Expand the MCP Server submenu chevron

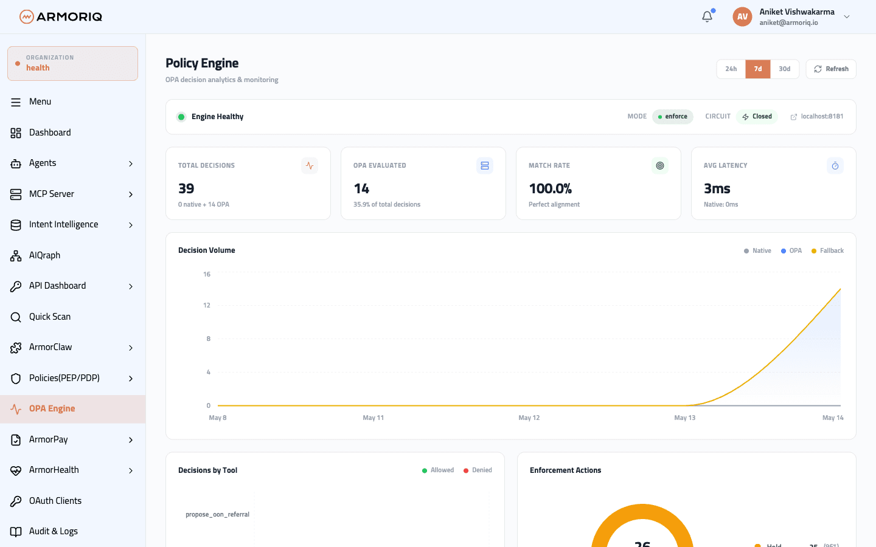click(131, 194)
